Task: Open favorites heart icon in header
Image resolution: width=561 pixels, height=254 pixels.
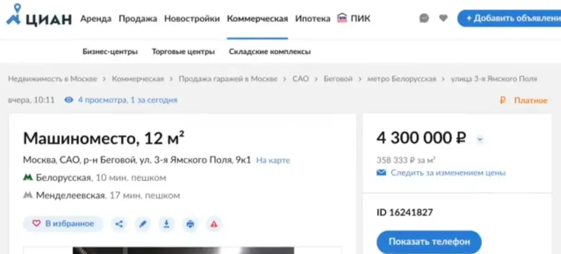Action: [x=443, y=18]
